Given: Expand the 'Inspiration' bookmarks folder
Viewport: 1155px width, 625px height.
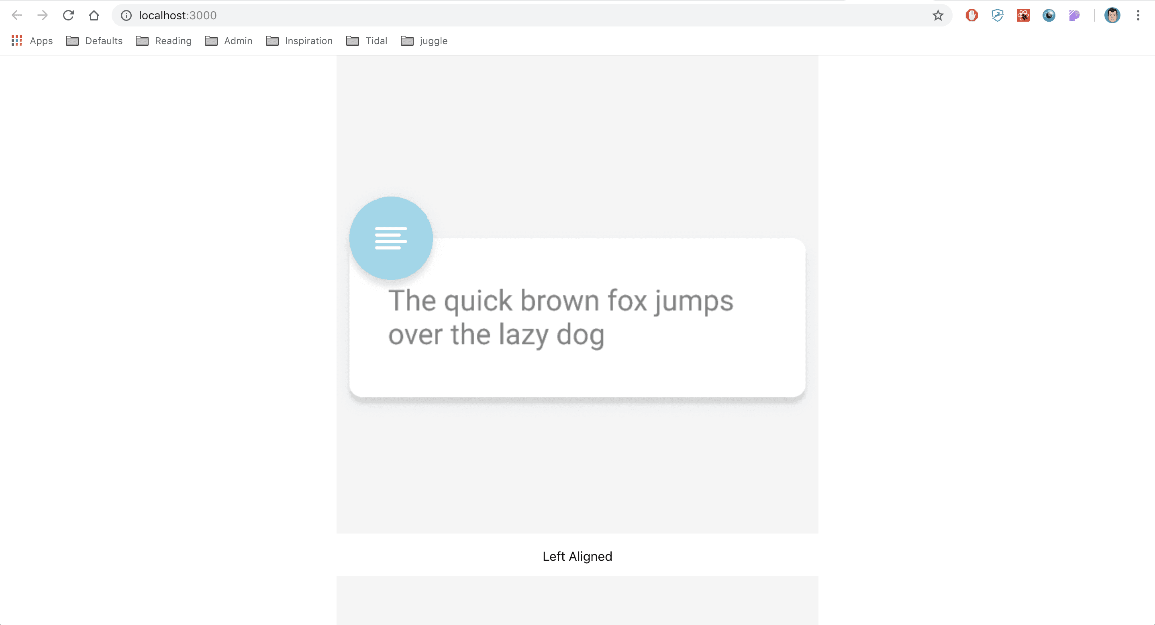Looking at the screenshot, I should pyautogui.click(x=308, y=41).
